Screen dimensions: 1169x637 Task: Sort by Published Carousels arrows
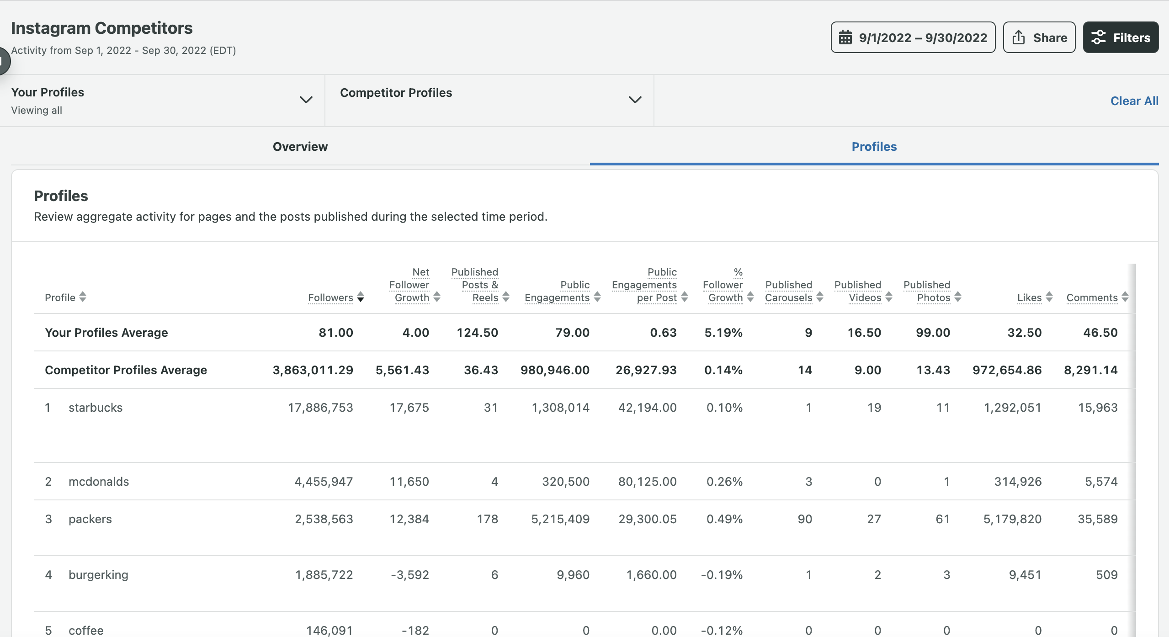(820, 297)
